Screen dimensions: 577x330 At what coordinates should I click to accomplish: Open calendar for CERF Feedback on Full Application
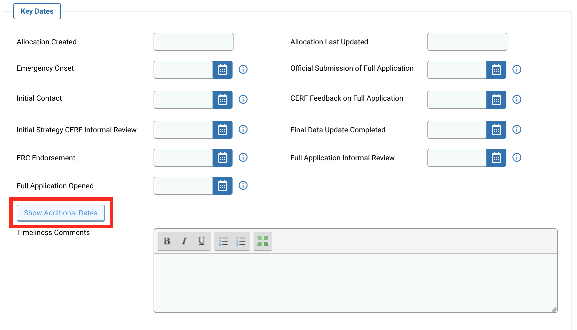click(x=496, y=100)
